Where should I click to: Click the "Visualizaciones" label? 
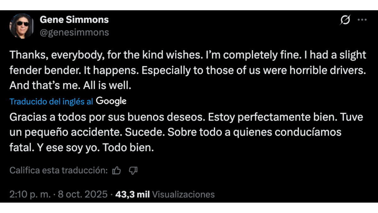point(183,194)
